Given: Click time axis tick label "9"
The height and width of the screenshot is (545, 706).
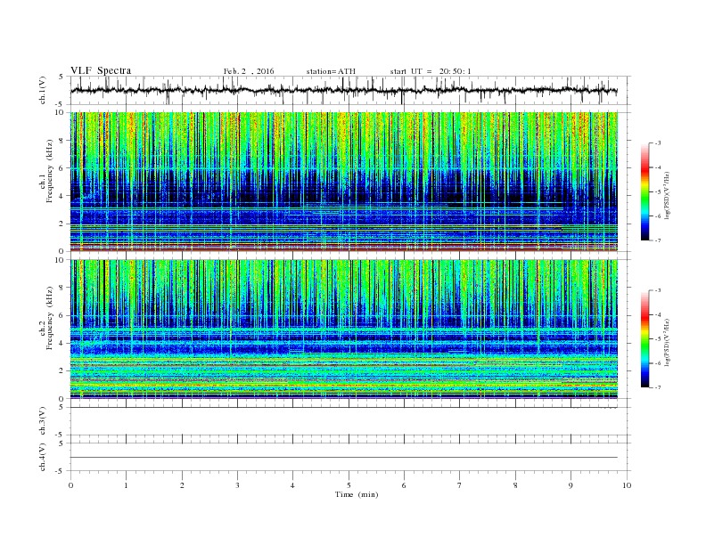Looking at the screenshot, I should coord(571,485).
